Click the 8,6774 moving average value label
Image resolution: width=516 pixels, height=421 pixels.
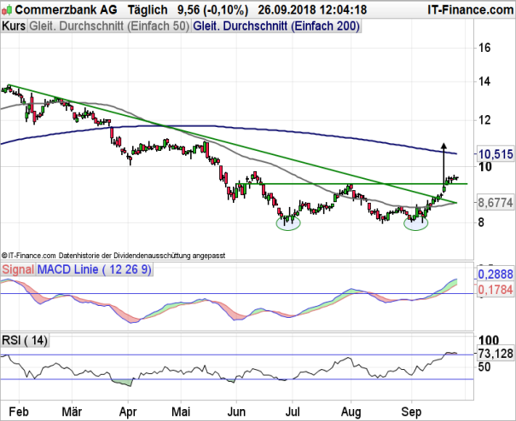point(496,203)
